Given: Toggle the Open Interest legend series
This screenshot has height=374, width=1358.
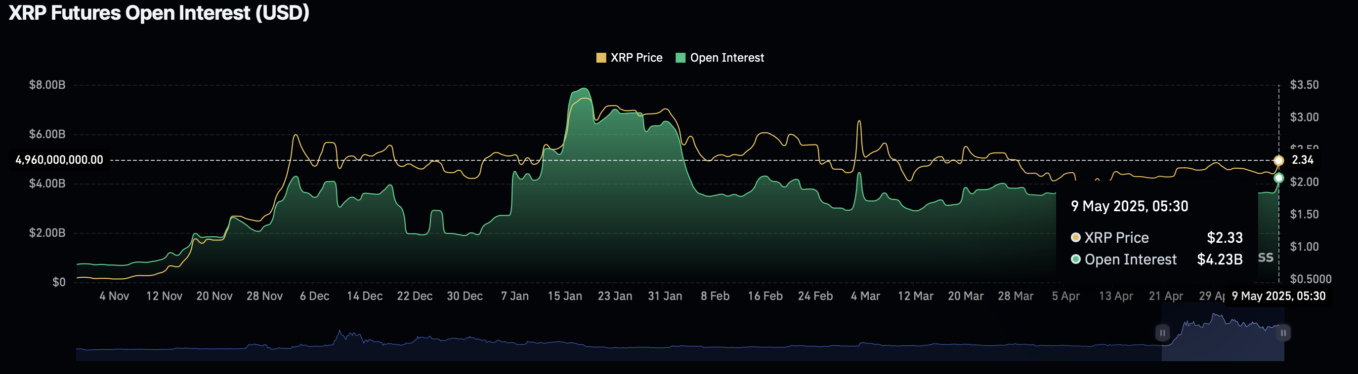Looking at the screenshot, I should pyautogui.click(x=720, y=58).
